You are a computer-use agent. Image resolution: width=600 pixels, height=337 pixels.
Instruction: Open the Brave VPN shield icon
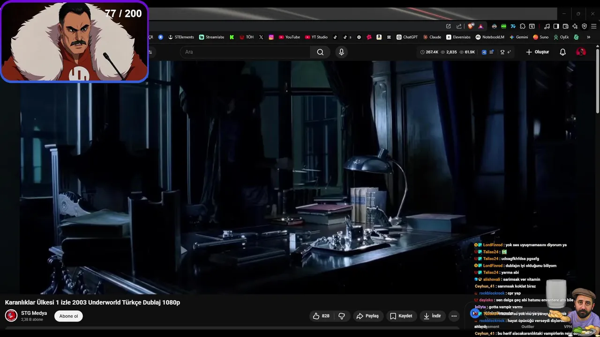point(585,26)
